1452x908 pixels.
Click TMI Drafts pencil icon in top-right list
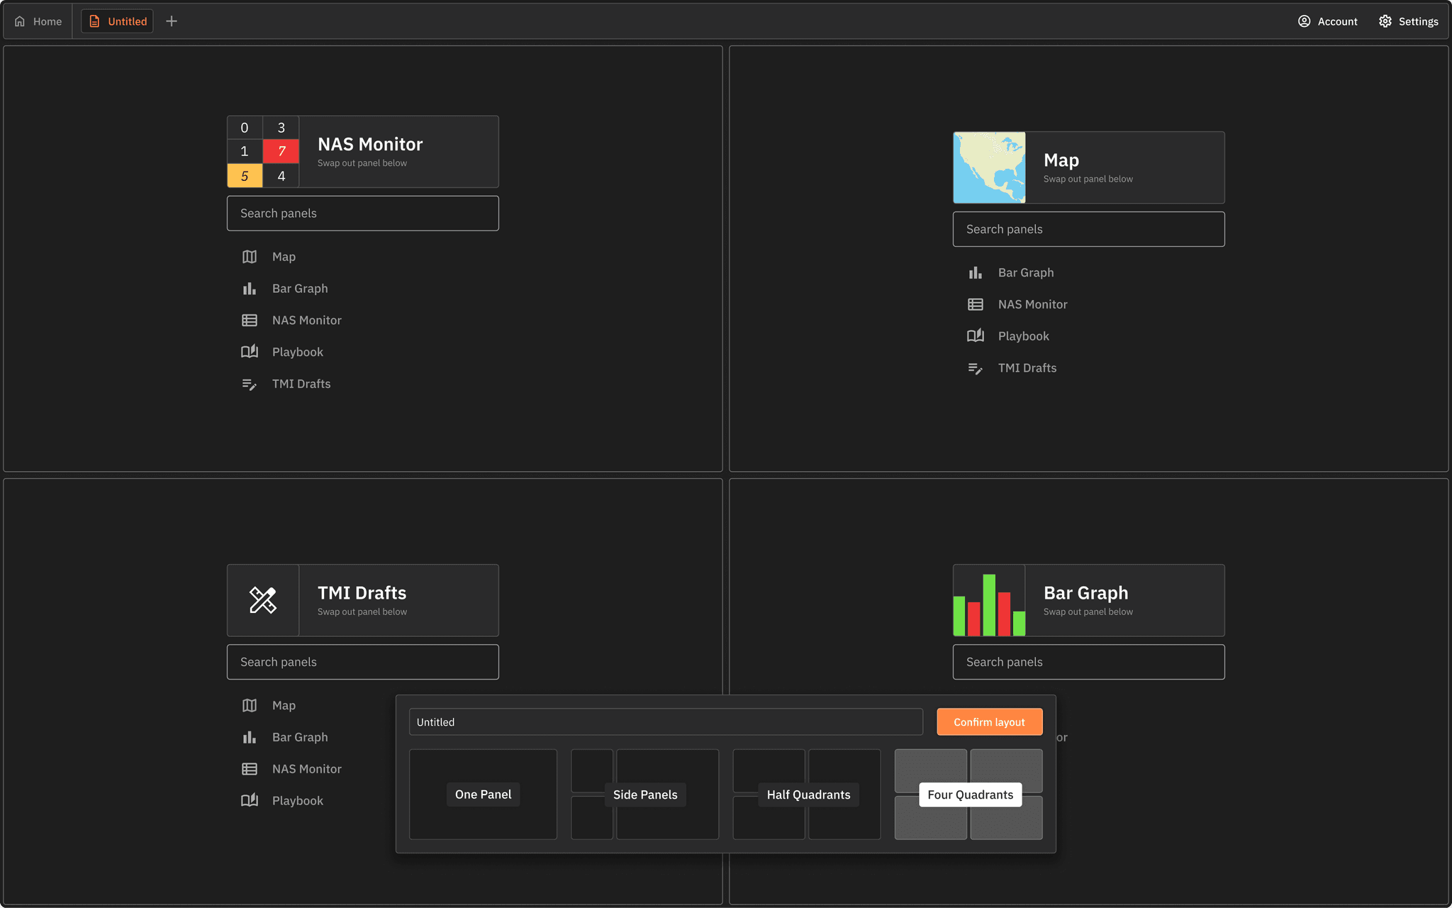(x=976, y=368)
